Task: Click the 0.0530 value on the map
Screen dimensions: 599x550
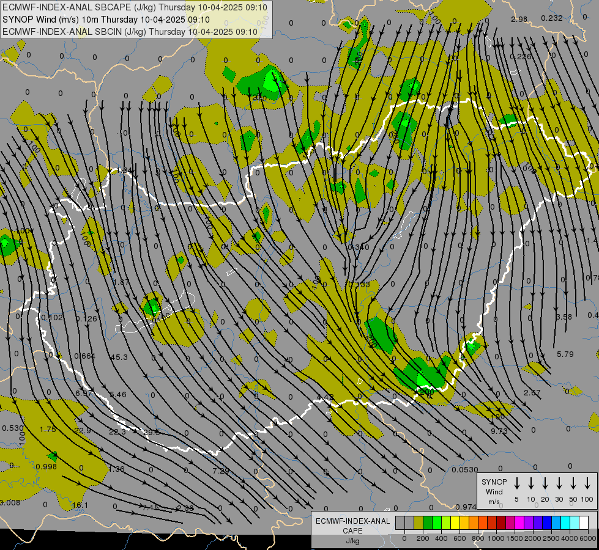Action: tap(465, 469)
